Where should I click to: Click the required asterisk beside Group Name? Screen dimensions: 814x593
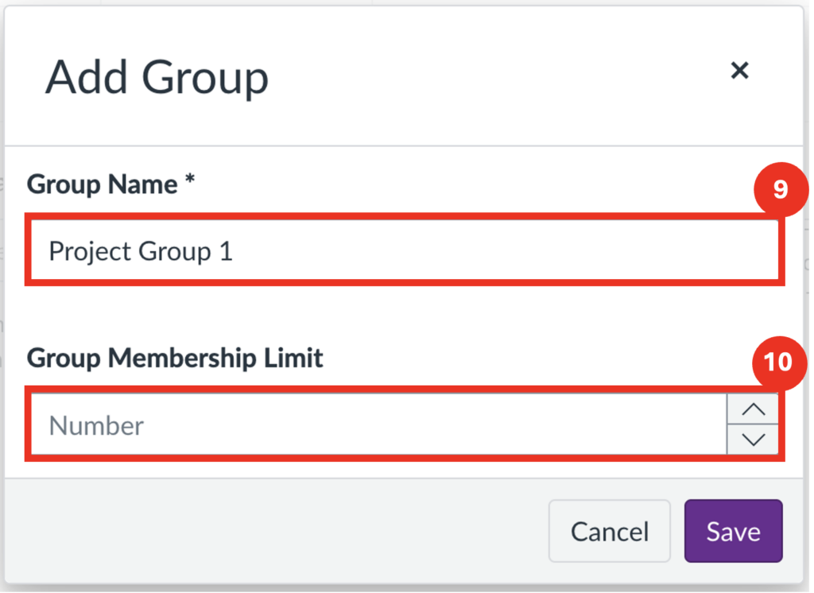point(189,184)
